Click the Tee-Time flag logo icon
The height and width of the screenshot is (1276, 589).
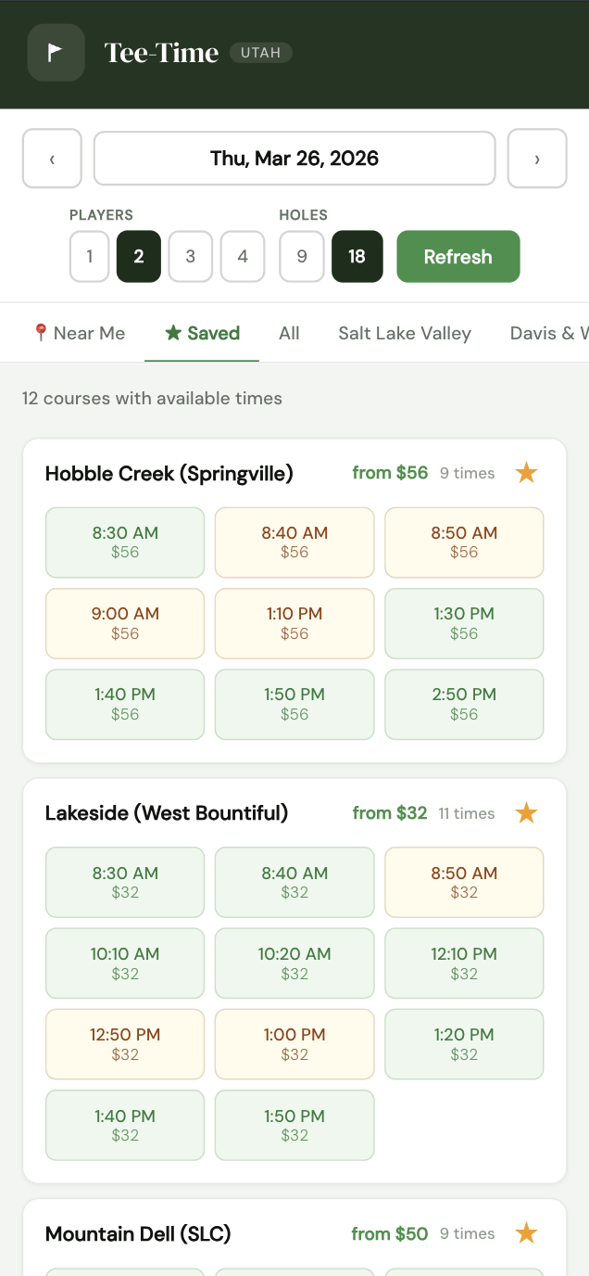click(56, 53)
